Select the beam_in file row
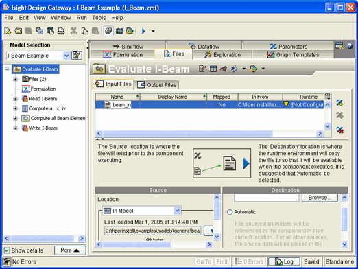358x269 pixels. coord(209,105)
